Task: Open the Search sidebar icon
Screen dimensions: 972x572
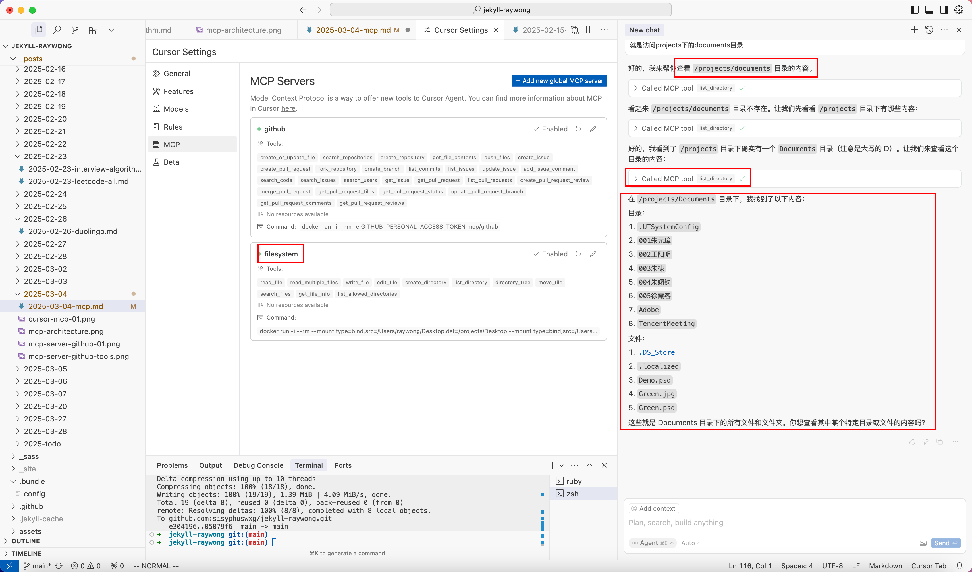Action: (x=57, y=30)
